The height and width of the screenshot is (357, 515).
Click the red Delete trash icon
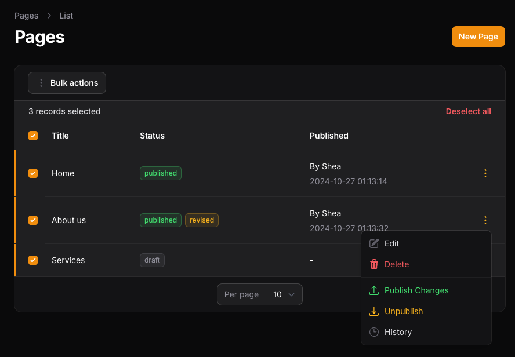pos(374,264)
